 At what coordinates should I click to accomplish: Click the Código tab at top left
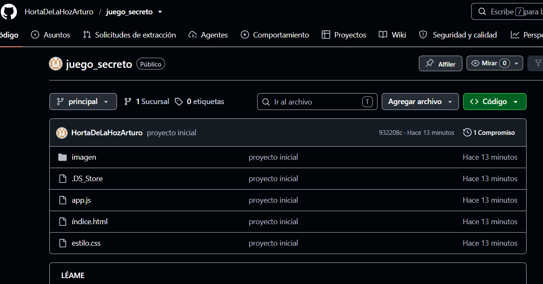[x=9, y=35]
